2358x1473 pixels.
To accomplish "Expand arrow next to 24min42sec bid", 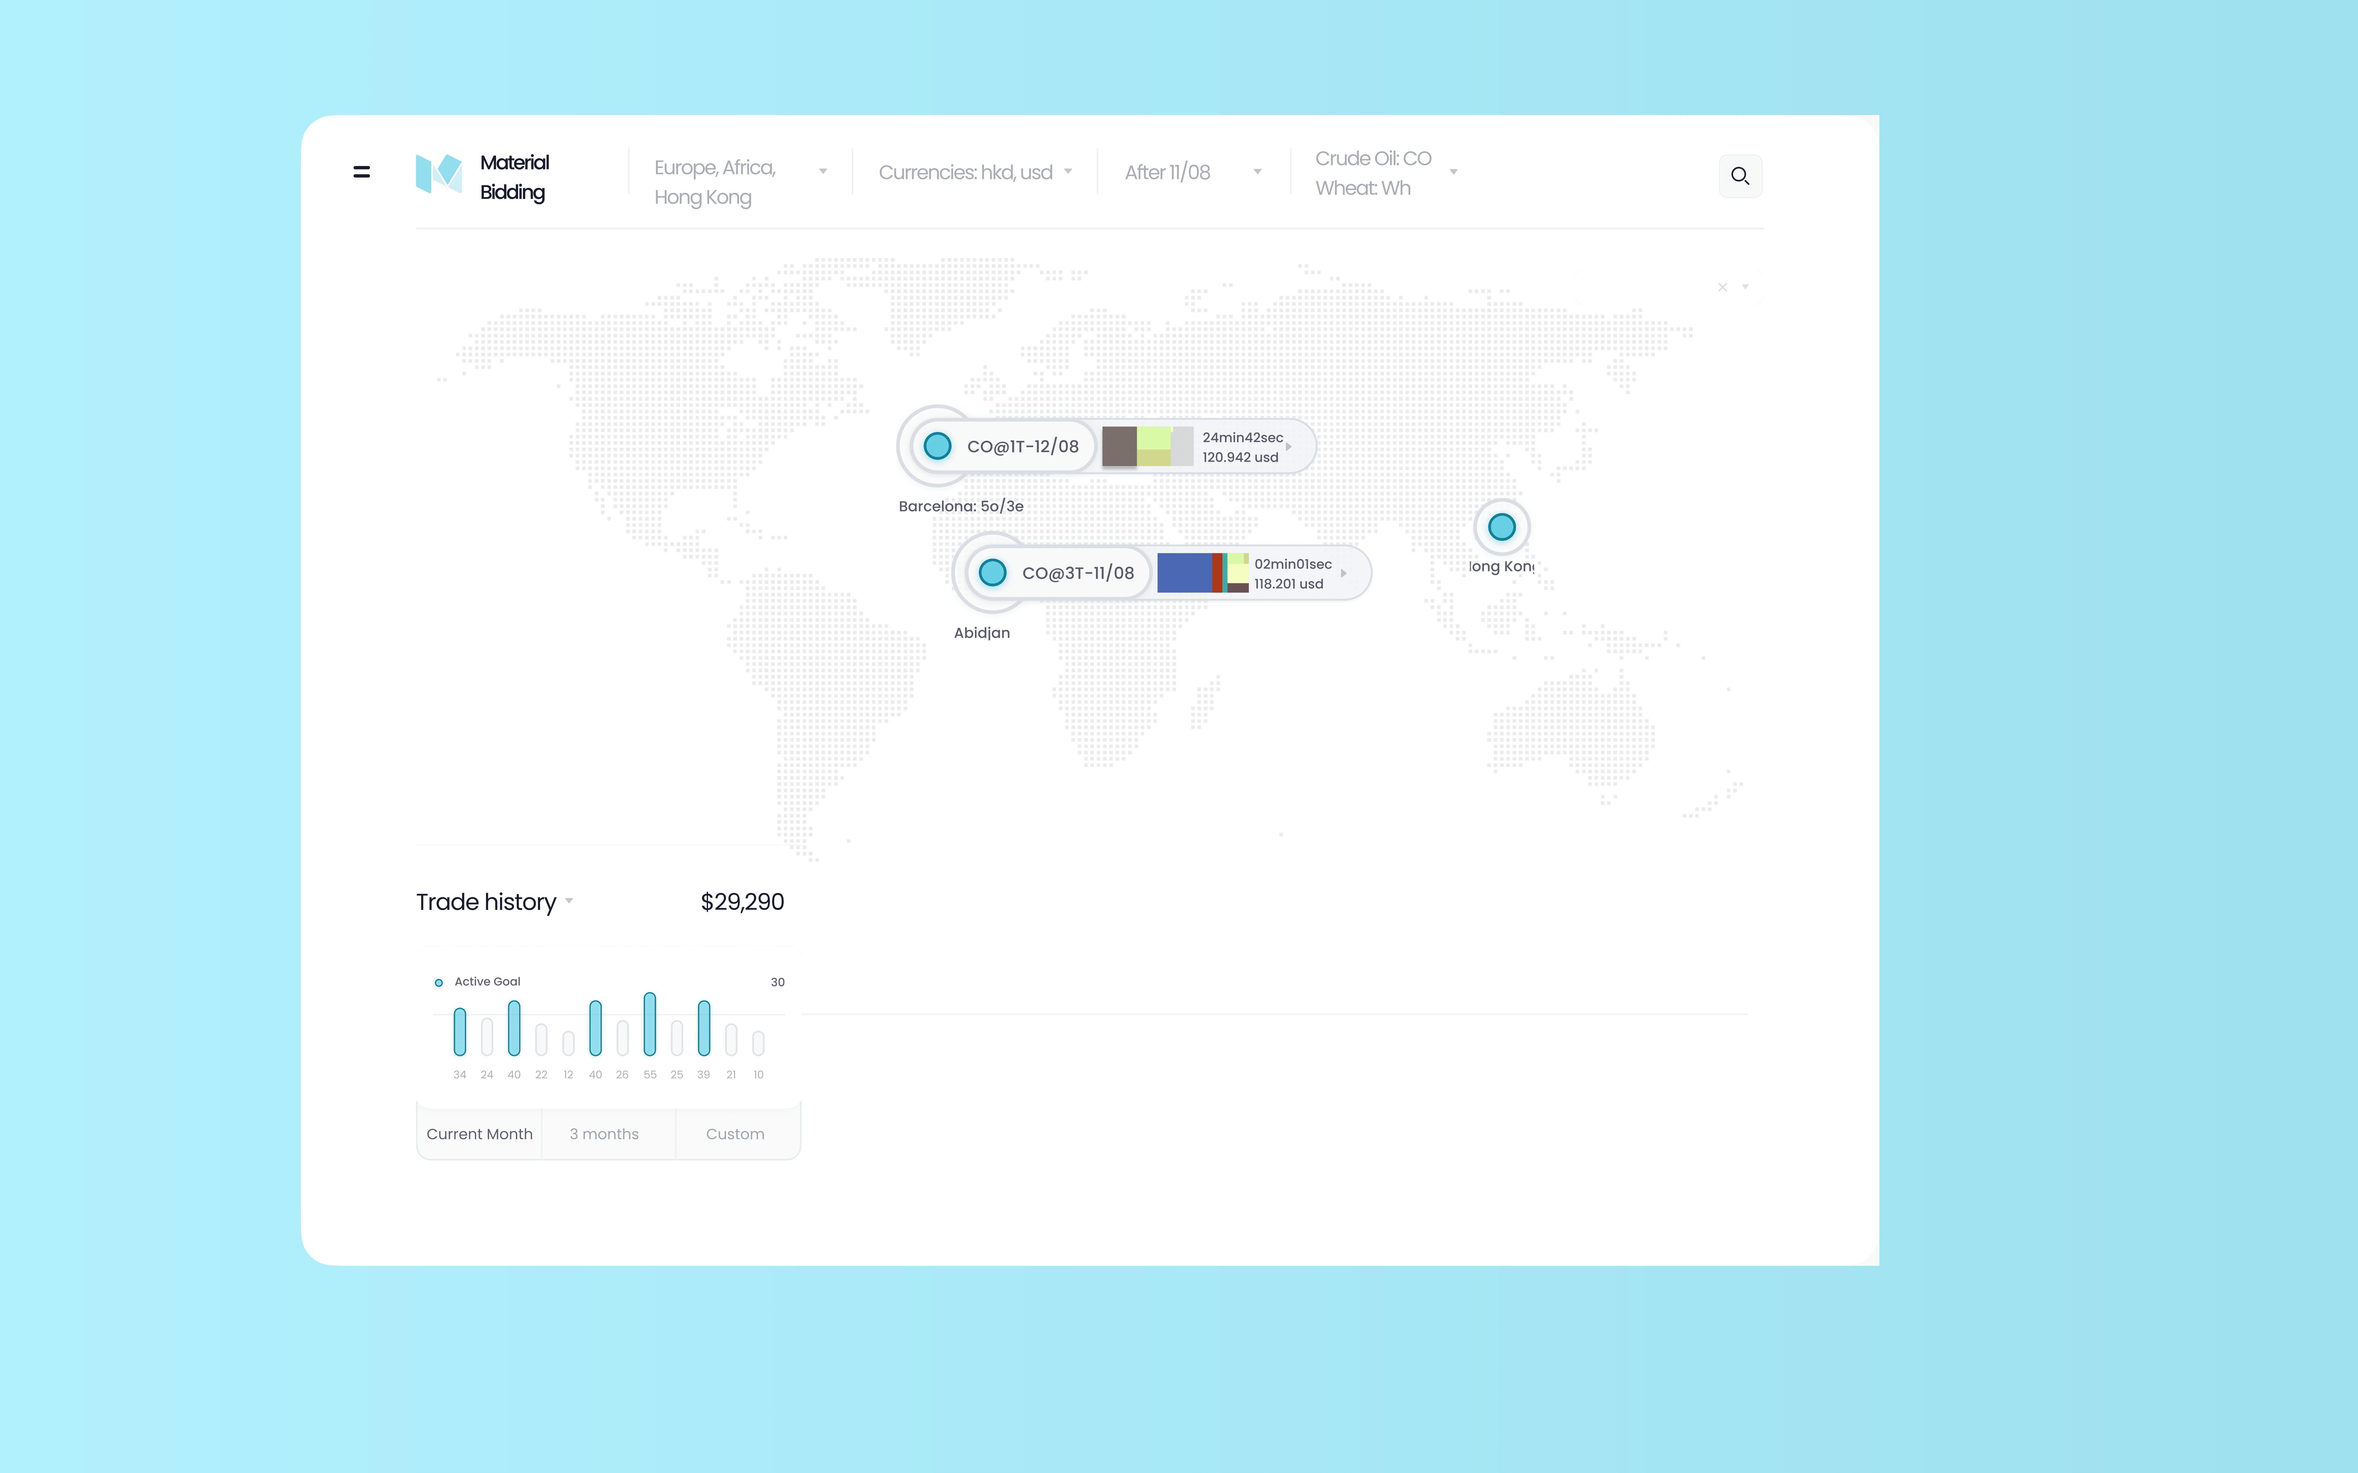I will pyautogui.click(x=1289, y=447).
